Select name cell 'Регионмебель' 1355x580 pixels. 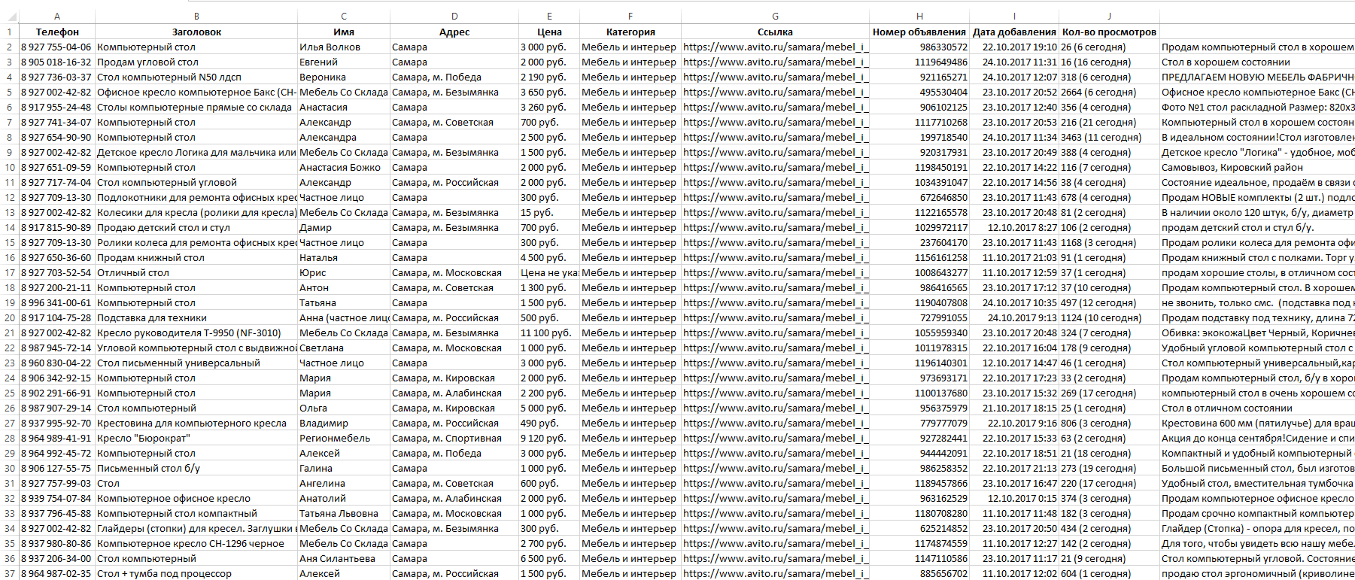[x=344, y=438]
